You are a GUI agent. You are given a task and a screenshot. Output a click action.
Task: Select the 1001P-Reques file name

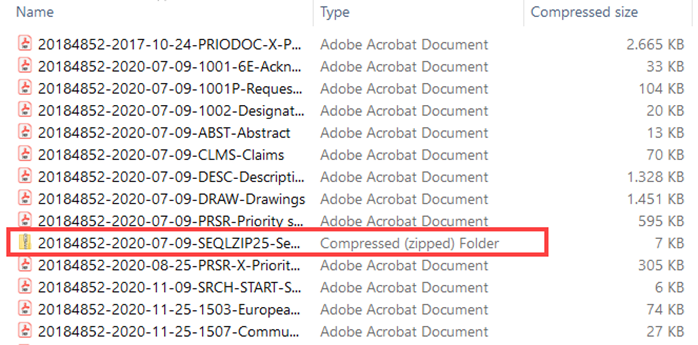(x=170, y=89)
